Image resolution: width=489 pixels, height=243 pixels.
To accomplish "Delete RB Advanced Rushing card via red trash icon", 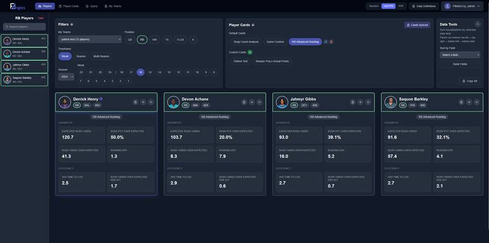I will pyautogui.click(x=331, y=41).
